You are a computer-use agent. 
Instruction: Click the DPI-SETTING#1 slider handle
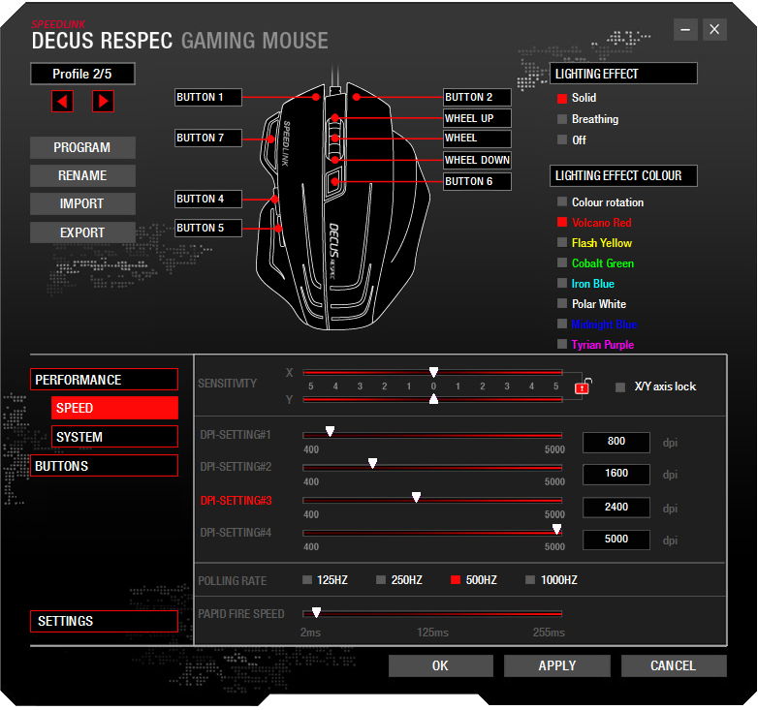pyautogui.click(x=330, y=431)
